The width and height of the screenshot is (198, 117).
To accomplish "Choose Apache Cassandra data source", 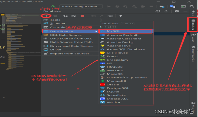I will [x=127, y=39].
